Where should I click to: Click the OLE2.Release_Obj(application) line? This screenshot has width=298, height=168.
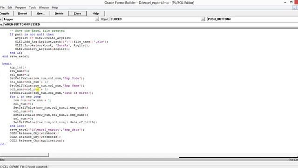37,140
